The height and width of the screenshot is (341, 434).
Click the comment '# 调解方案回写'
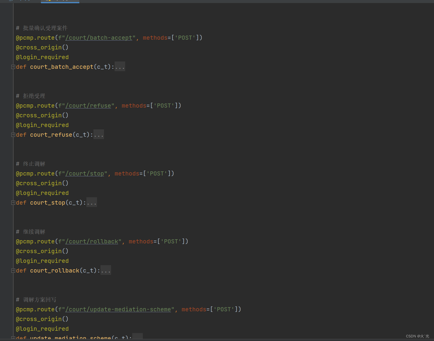tap(36, 300)
